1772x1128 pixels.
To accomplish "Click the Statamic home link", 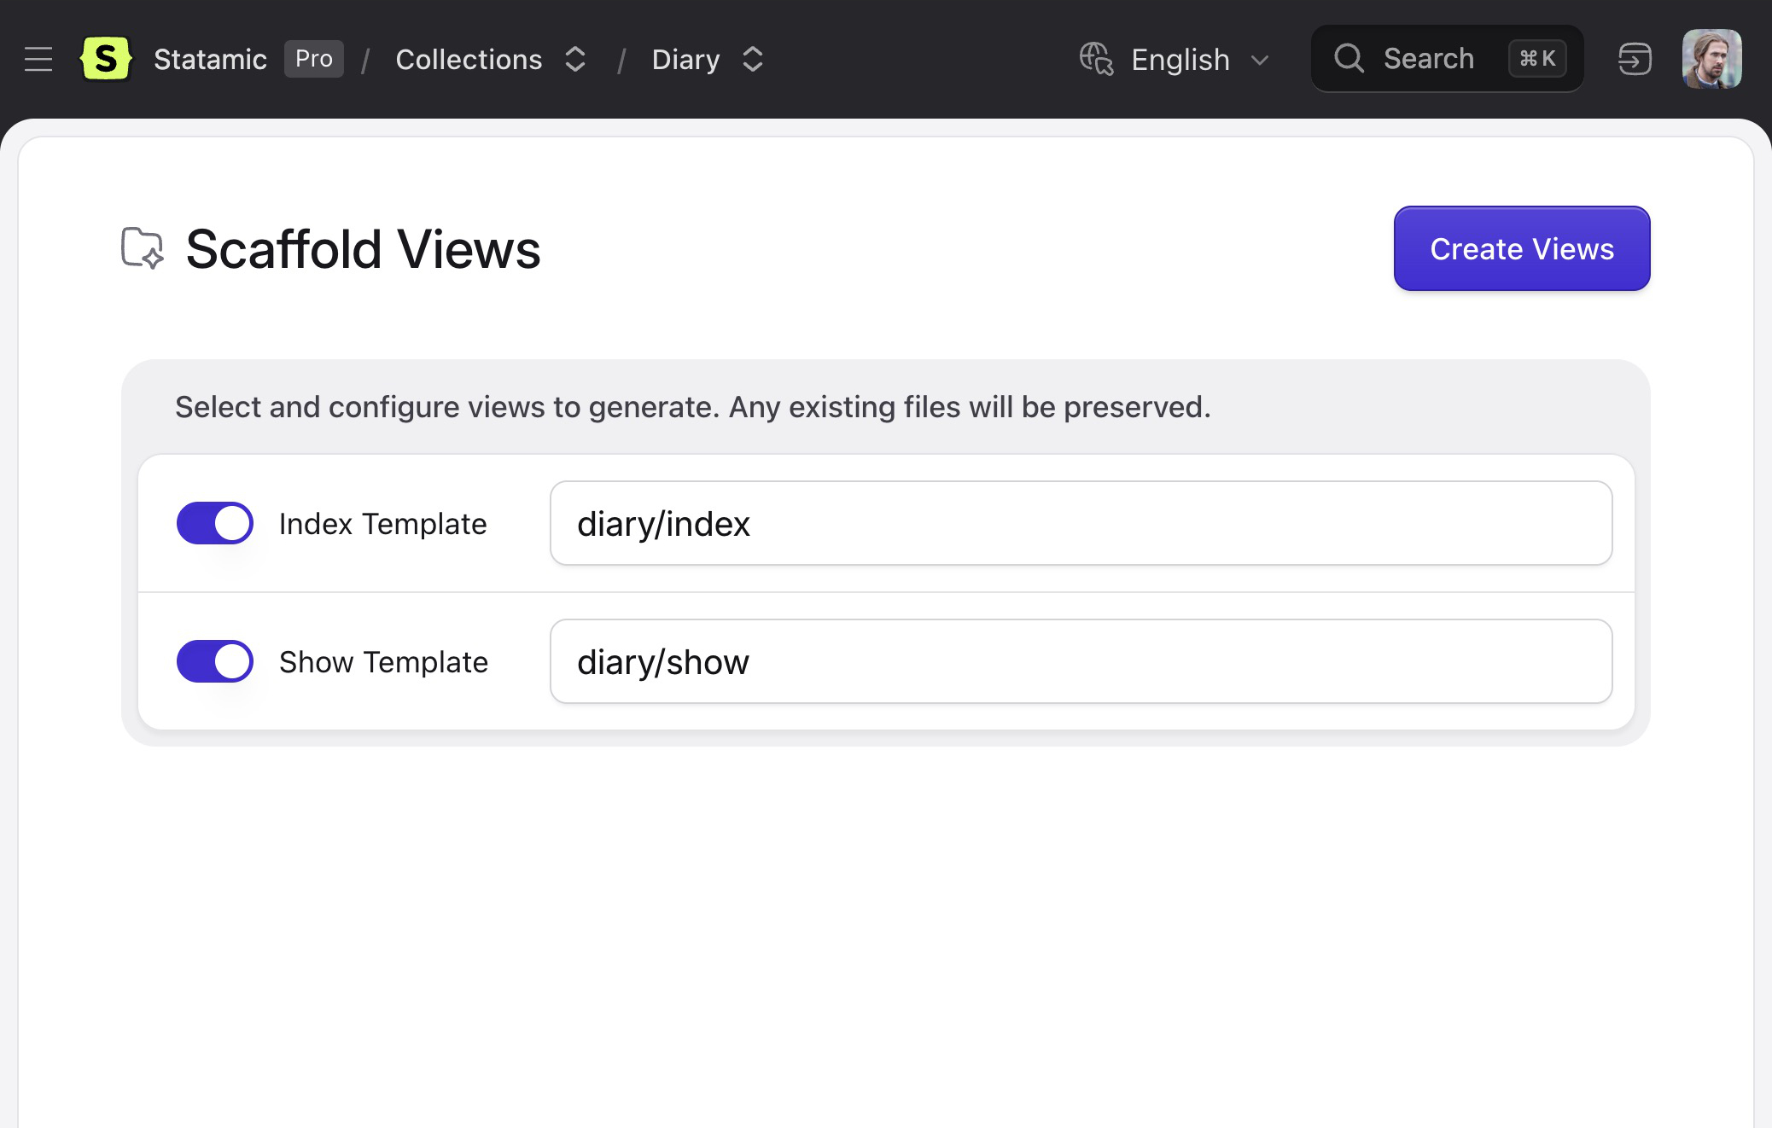I will [x=210, y=59].
